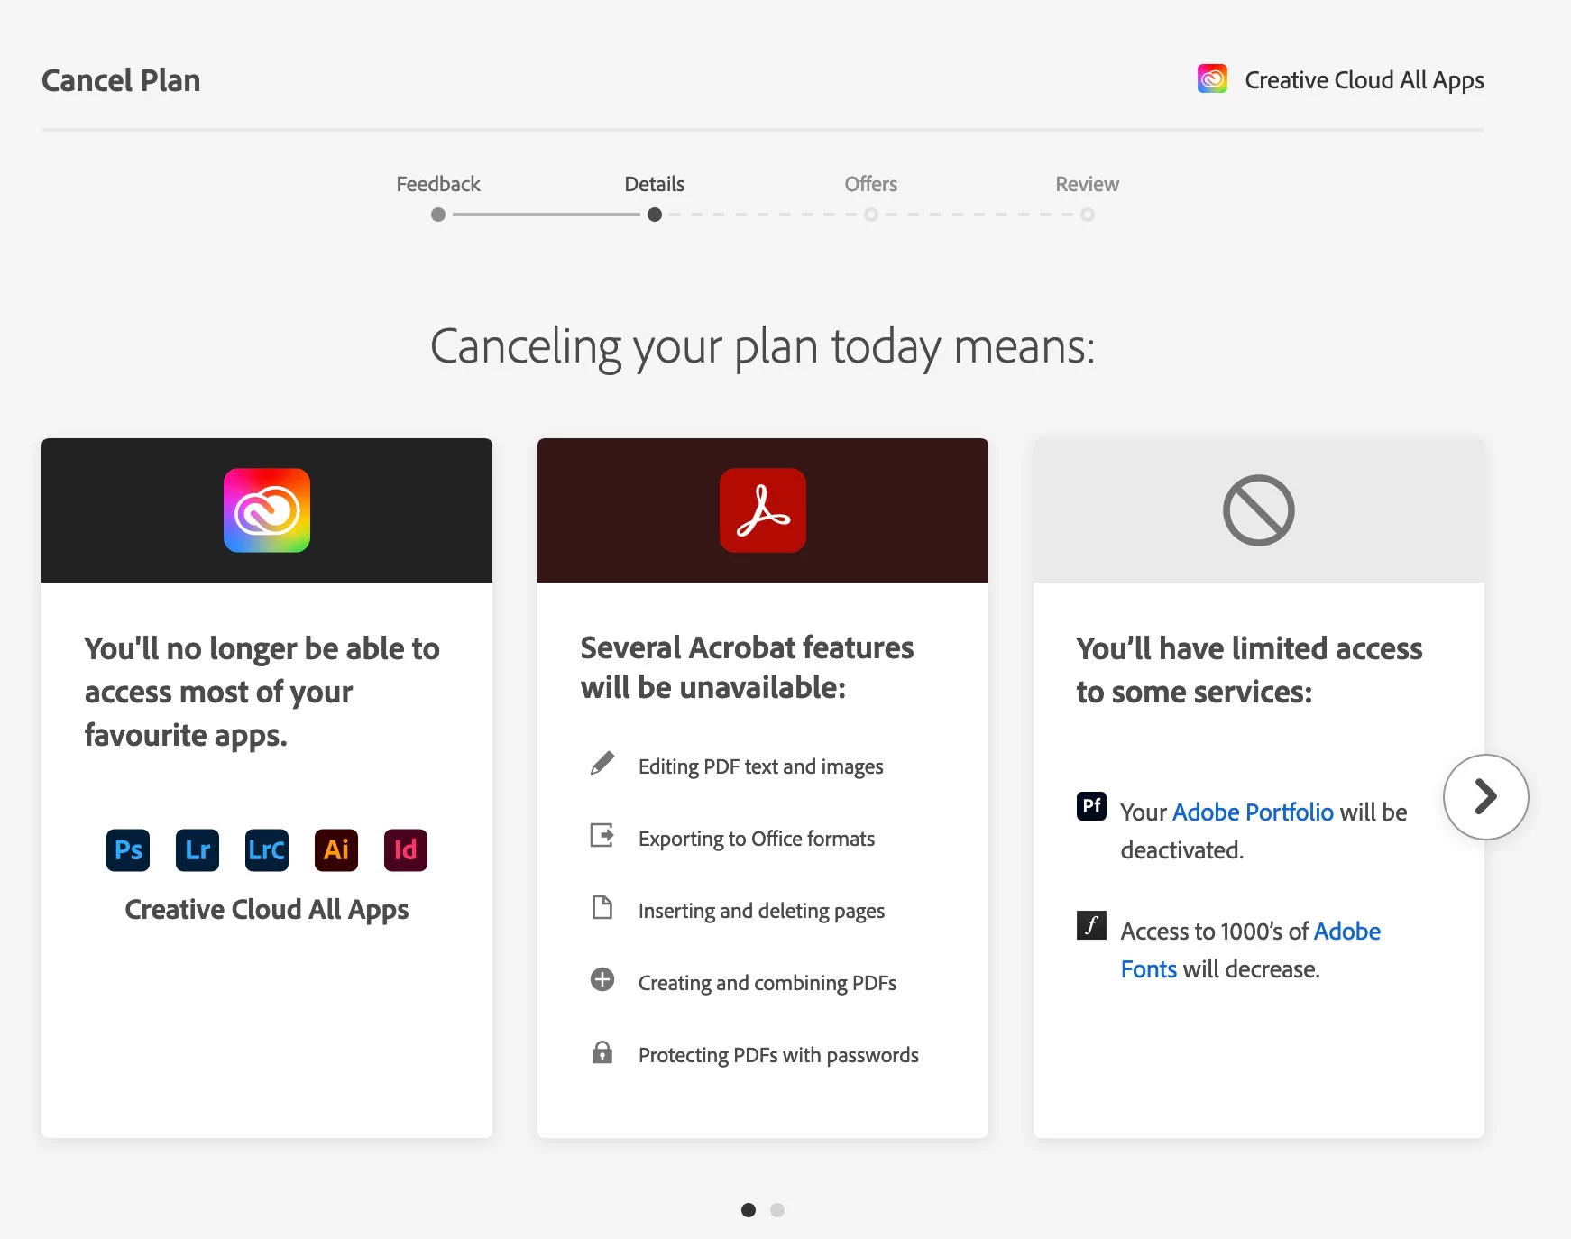Click 'Inserting and deleting pages' text
The image size is (1571, 1239).
pyautogui.click(x=761, y=911)
